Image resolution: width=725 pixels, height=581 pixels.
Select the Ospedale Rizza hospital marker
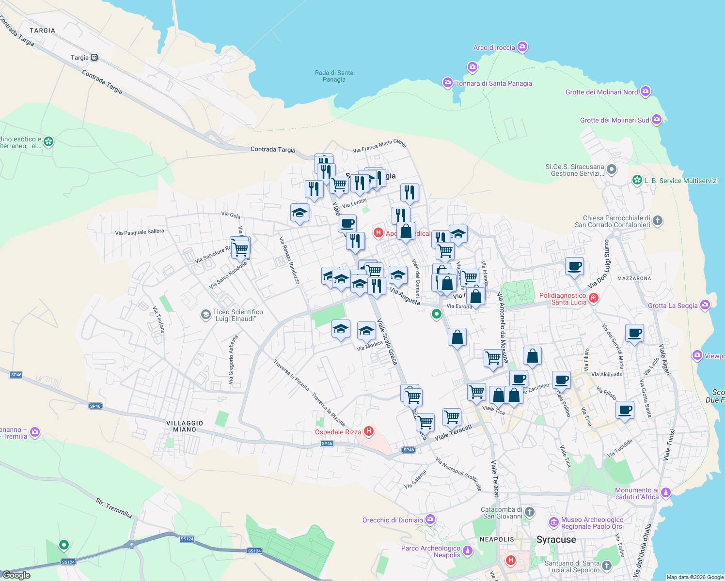pyautogui.click(x=369, y=432)
